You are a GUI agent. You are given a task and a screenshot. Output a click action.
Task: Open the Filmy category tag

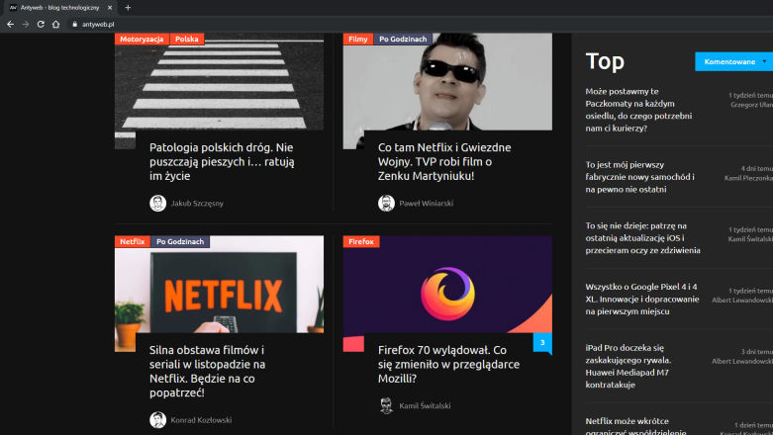pyautogui.click(x=358, y=39)
